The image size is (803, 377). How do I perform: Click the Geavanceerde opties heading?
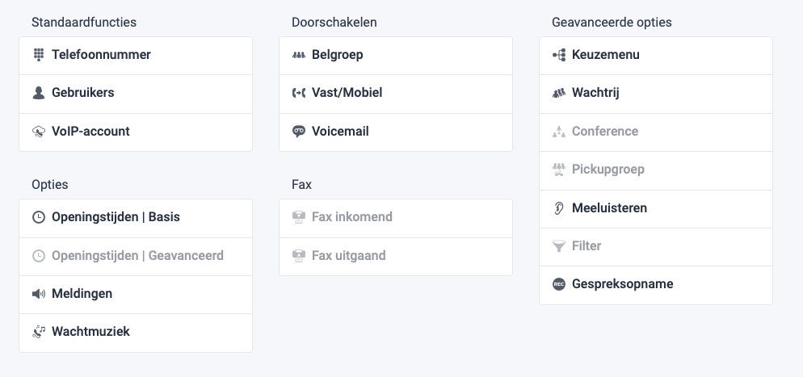(612, 23)
